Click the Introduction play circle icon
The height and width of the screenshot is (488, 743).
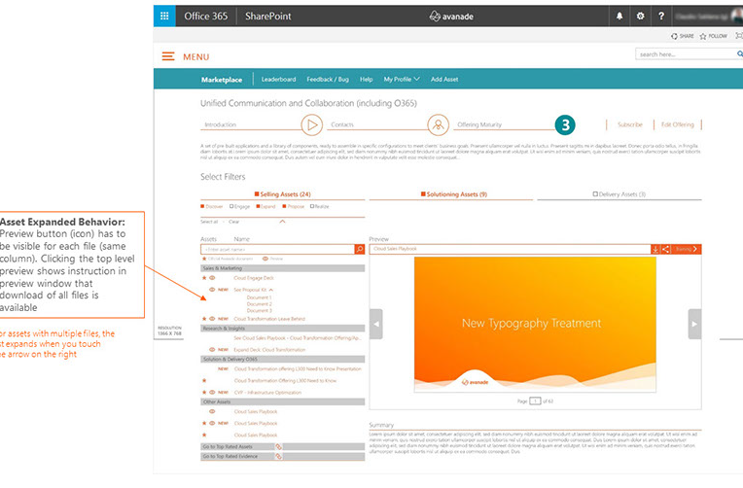coord(311,124)
